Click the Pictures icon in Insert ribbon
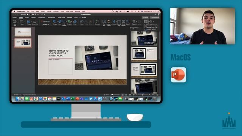The width and height of the screenshot is (242, 136). coord(29,22)
